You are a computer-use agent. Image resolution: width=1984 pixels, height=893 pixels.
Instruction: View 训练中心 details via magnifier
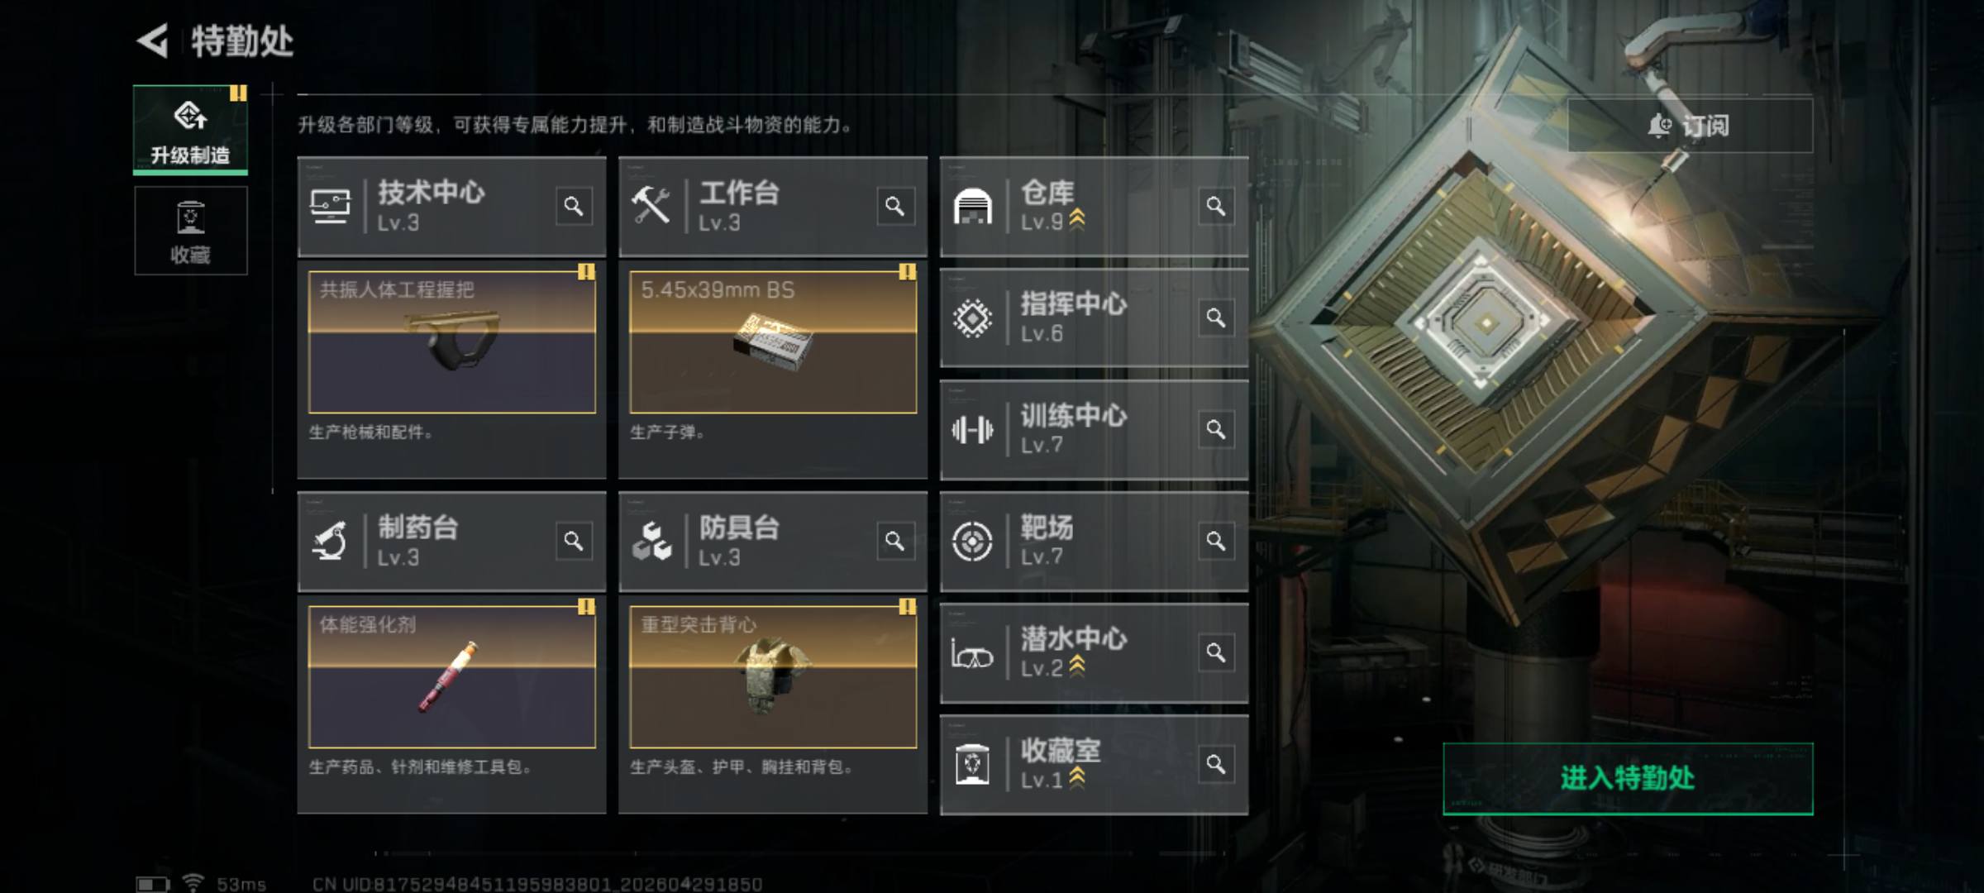[1216, 429]
